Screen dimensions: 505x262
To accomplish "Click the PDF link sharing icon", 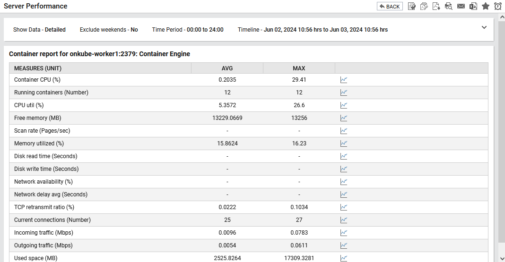I will [424, 6].
